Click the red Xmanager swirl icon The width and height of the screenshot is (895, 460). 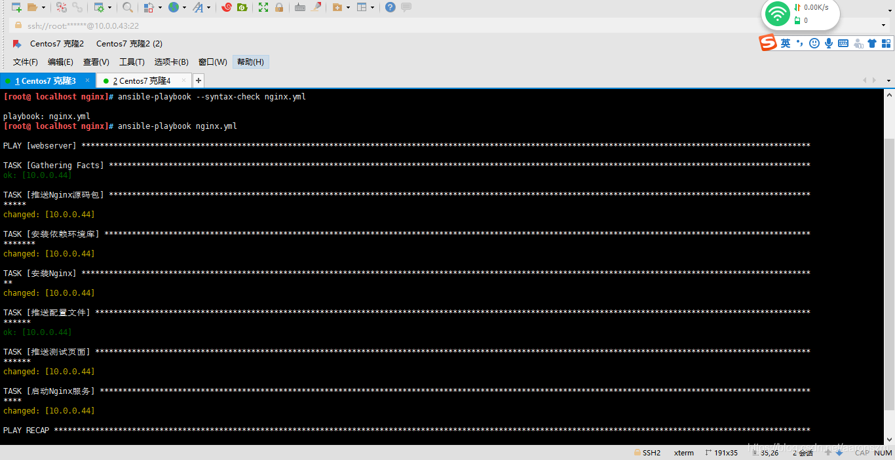227,7
